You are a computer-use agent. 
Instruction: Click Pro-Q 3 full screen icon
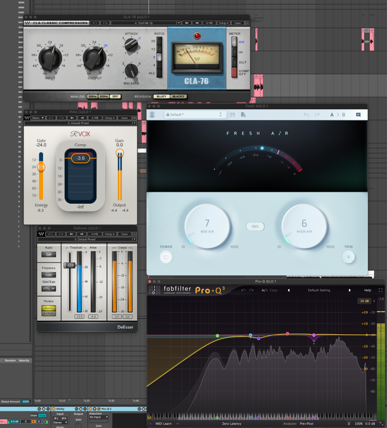(x=380, y=290)
